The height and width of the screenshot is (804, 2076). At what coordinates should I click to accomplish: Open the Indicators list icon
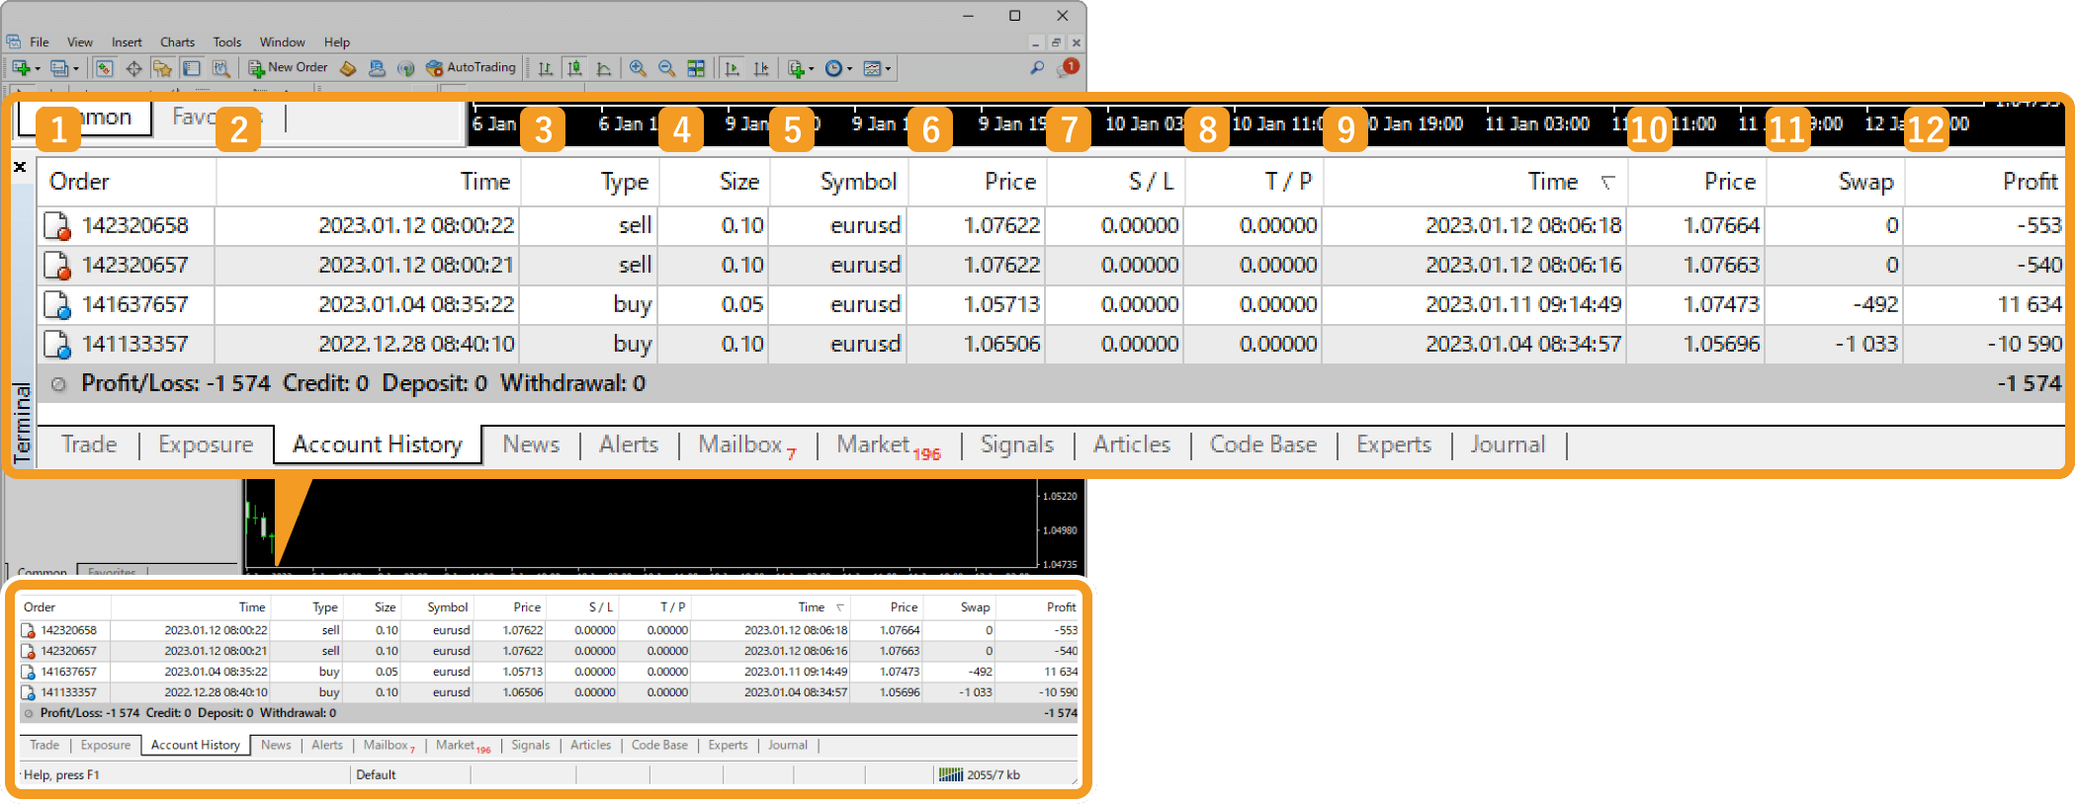point(796,68)
